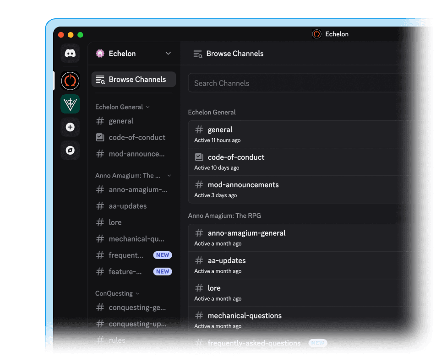The height and width of the screenshot is (356, 436).
Task: Click the rules-check icon of sidebar code-of-conduct
Action: click(x=100, y=137)
